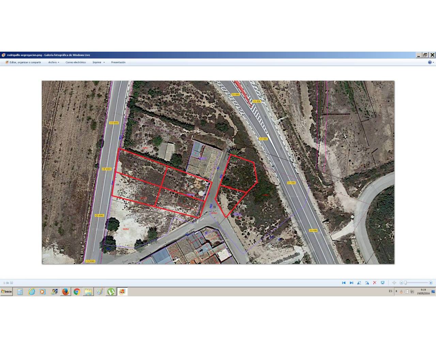Click the zoom out minus button
436x348 pixels.
point(401,283)
